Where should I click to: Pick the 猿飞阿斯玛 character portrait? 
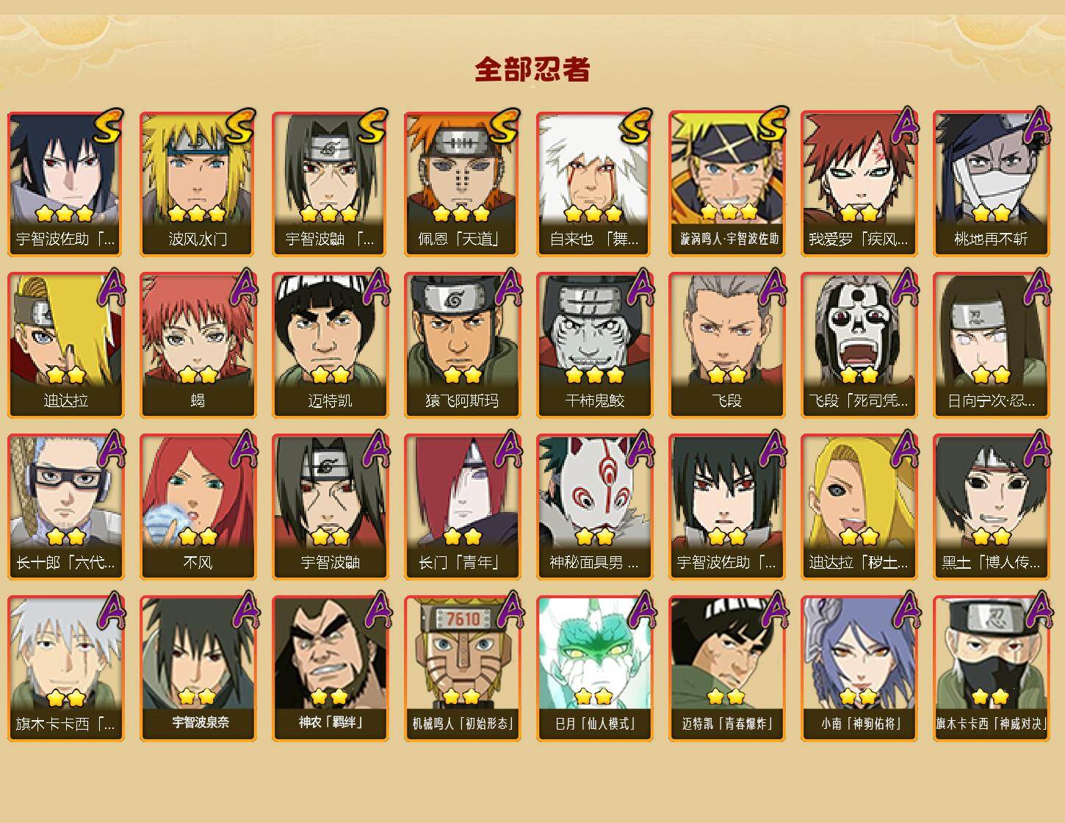click(x=462, y=345)
